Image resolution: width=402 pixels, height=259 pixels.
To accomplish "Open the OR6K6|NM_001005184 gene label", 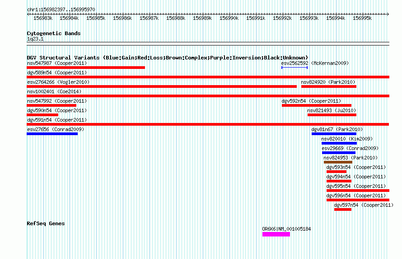I will coord(286,229).
